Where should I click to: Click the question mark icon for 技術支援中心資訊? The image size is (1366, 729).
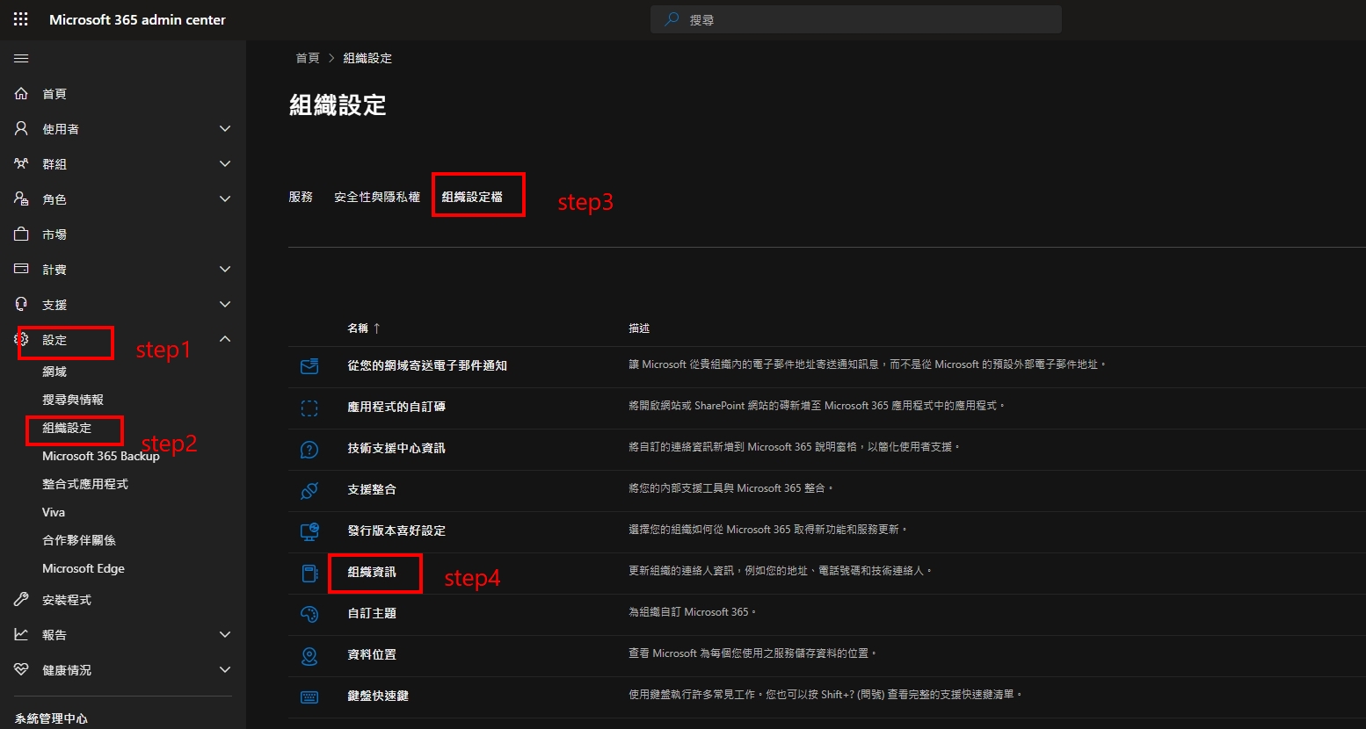[x=309, y=449]
